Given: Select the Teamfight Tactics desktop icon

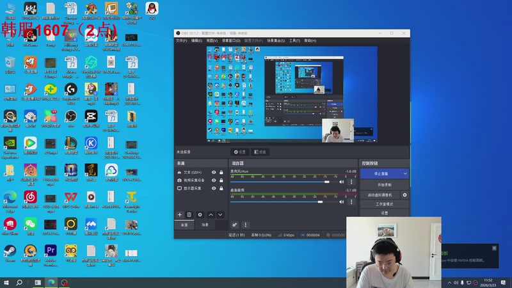Looking at the screenshot, I should tap(131, 201).
